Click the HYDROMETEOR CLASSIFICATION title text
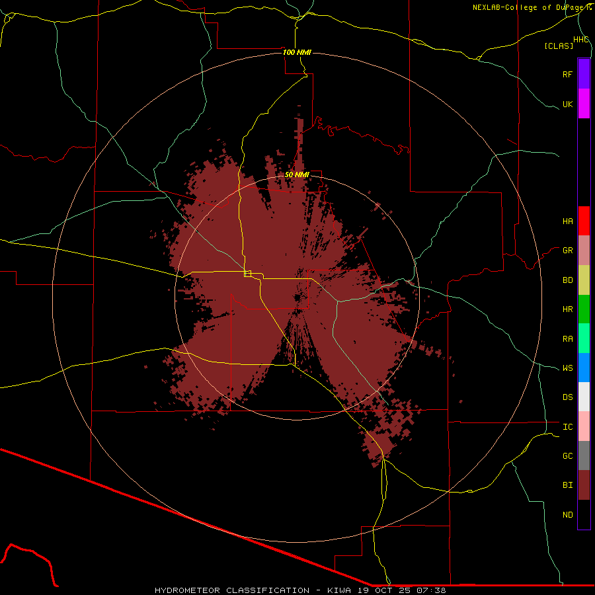The image size is (595, 595). pos(232,590)
